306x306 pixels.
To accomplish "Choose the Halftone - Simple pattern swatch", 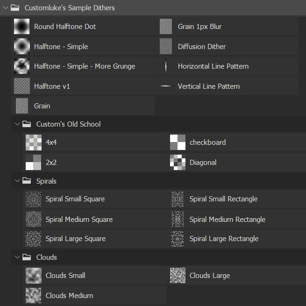I will click(21, 47).
